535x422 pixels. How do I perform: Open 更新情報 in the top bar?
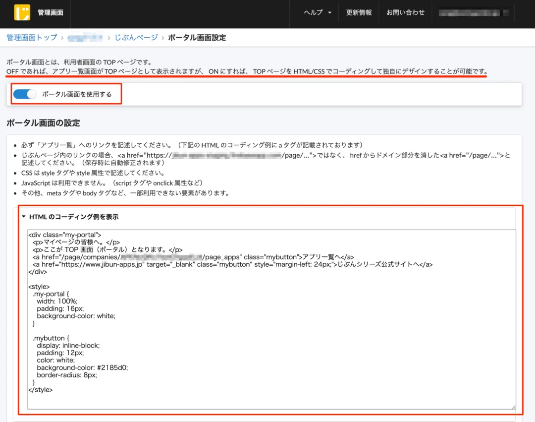coord(359,12)
